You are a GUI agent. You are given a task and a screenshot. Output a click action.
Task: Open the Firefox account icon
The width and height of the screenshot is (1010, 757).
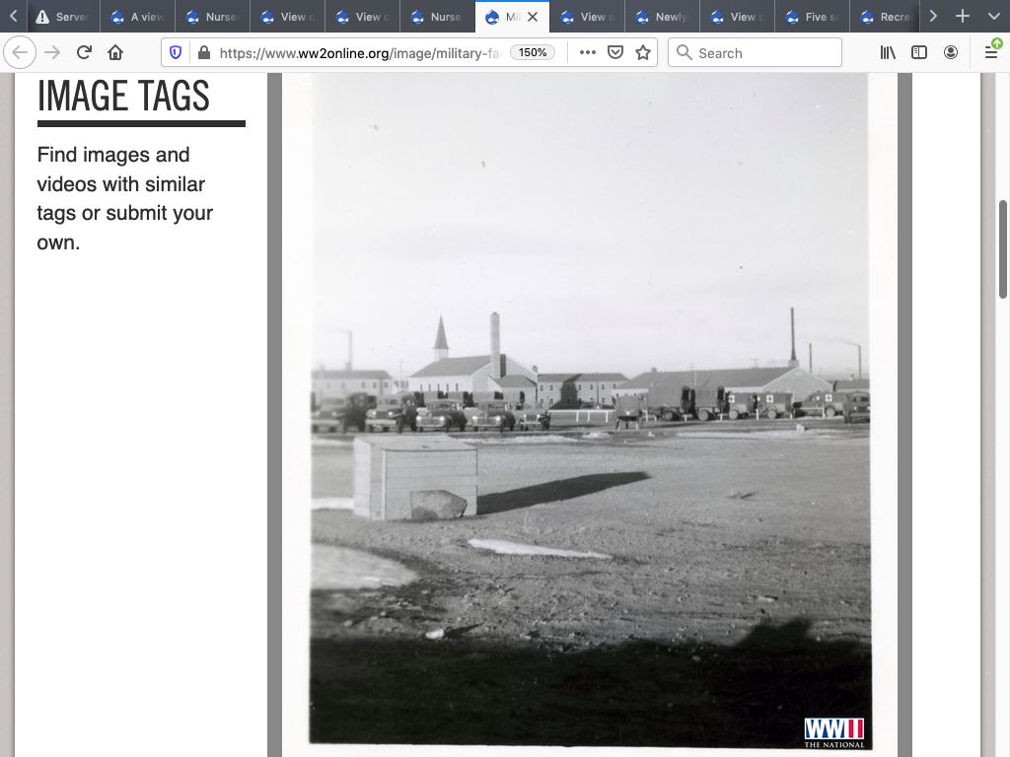(x=951, y=53)
